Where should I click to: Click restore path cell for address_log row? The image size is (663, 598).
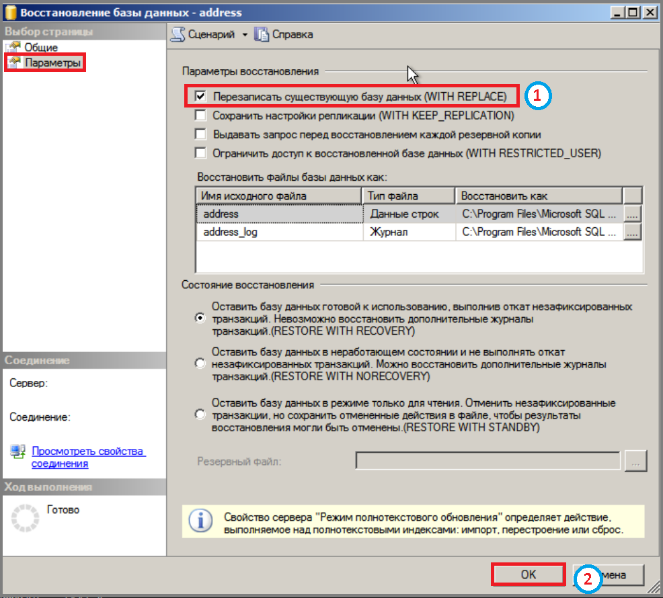tap(539, 232)
